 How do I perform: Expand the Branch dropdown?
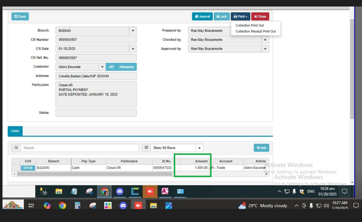point(133,31)
